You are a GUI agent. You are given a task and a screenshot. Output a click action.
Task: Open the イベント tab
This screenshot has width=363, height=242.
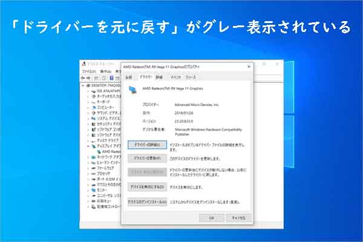tap(175, 77)
